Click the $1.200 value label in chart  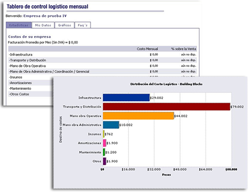pos(111,152)
